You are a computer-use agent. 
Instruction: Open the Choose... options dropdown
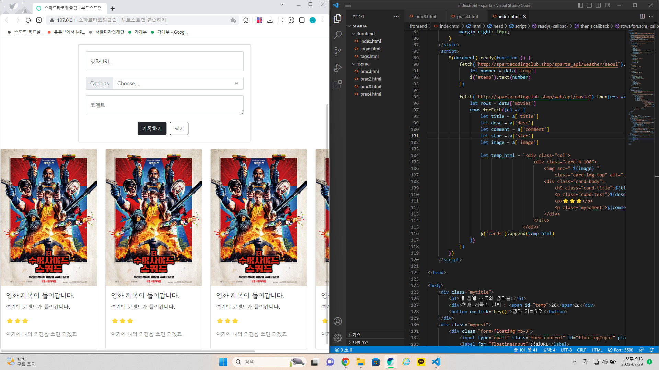178,83
